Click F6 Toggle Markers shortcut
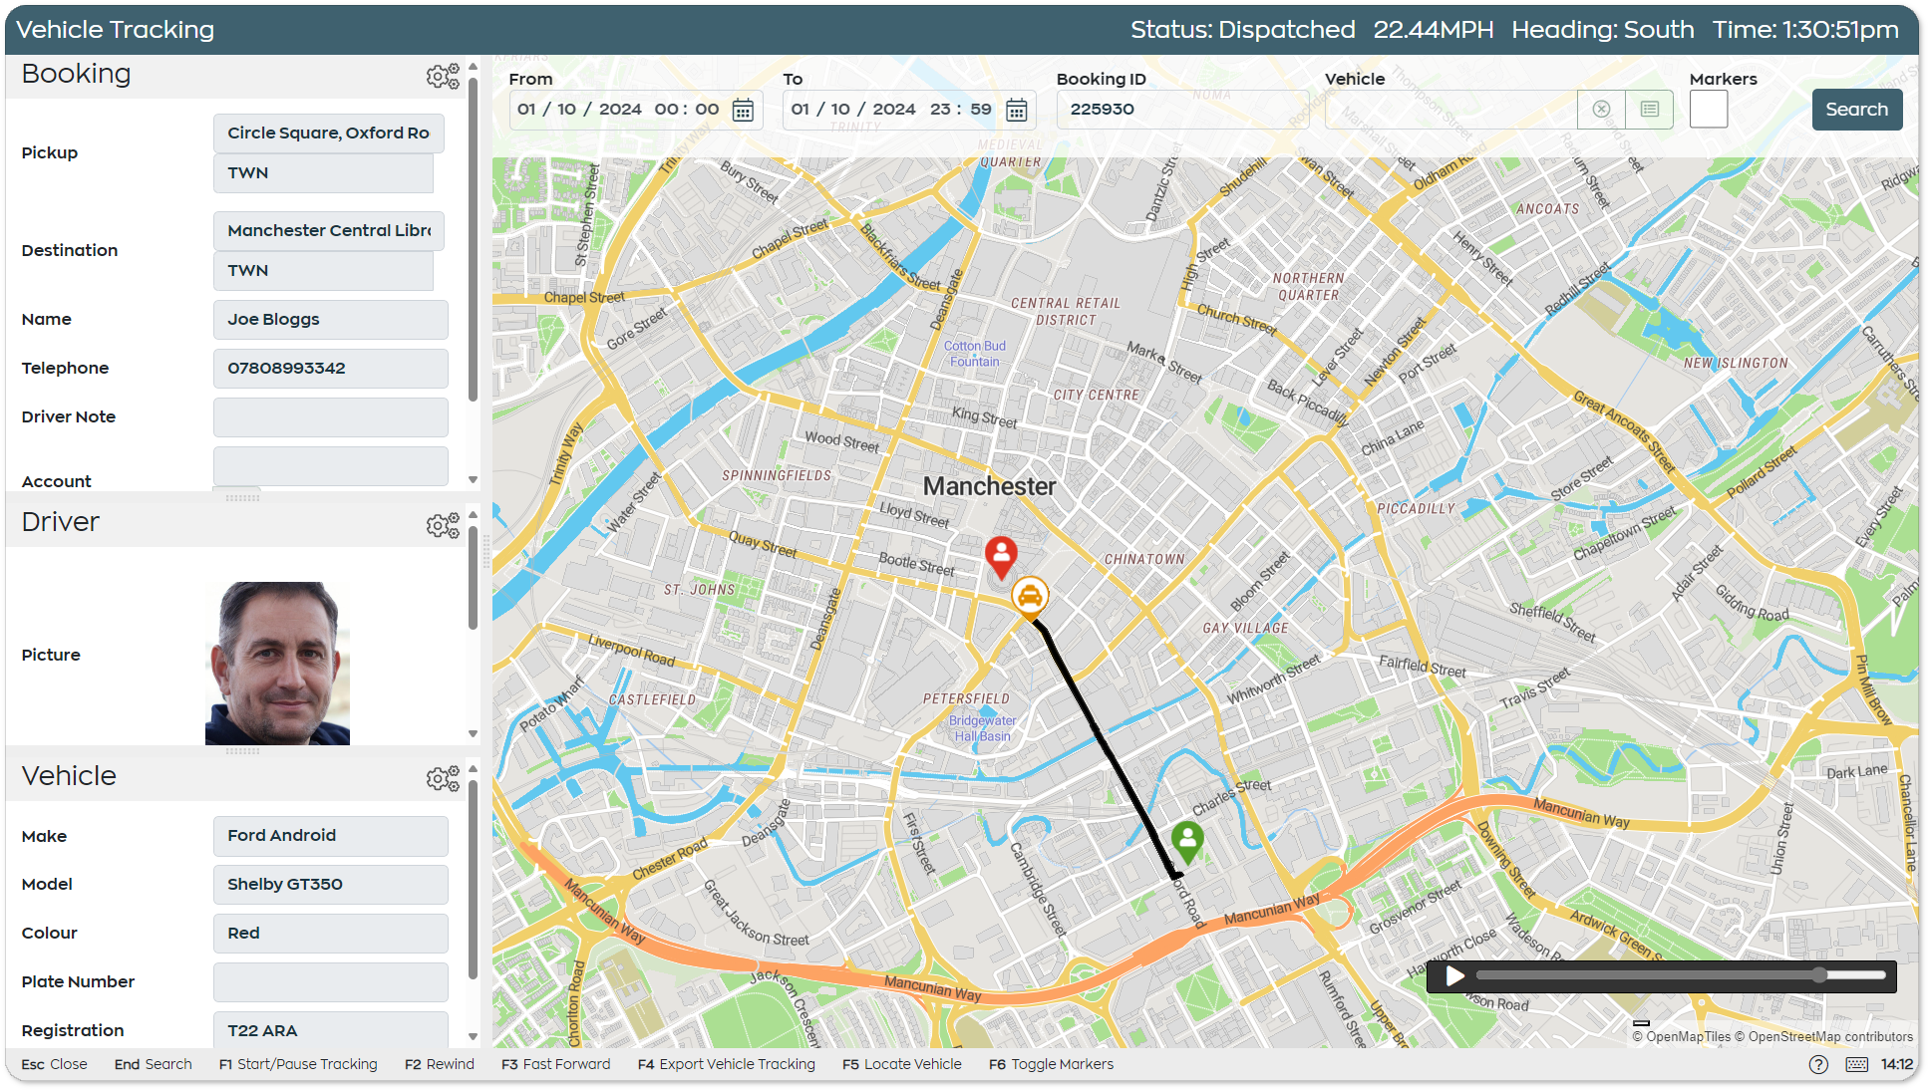This screenshot has width=1929, height=1091. coord(1052,1064)
